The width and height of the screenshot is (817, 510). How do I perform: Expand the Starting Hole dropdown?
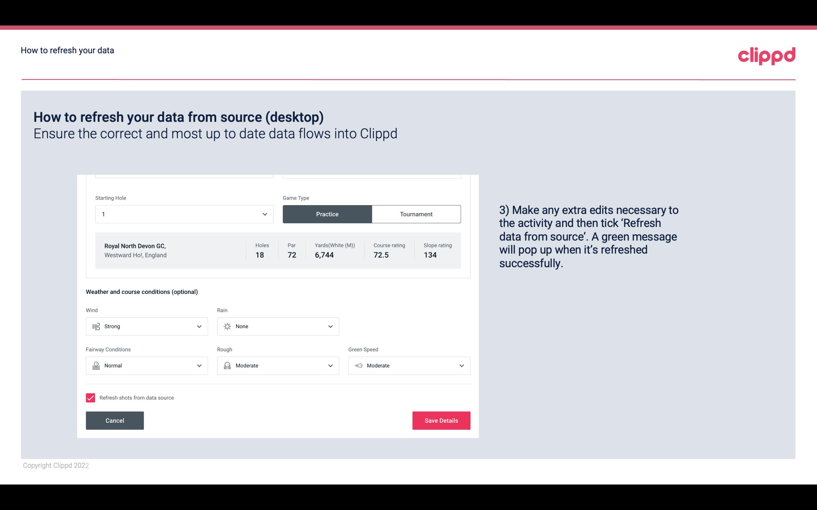pyautogui.click(x=264, y=214)
